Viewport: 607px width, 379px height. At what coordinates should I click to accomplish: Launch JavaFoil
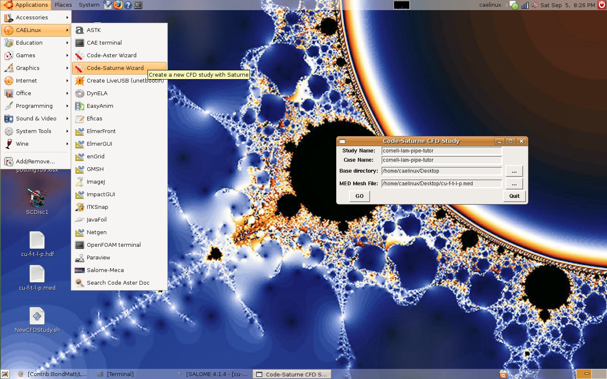119,219
